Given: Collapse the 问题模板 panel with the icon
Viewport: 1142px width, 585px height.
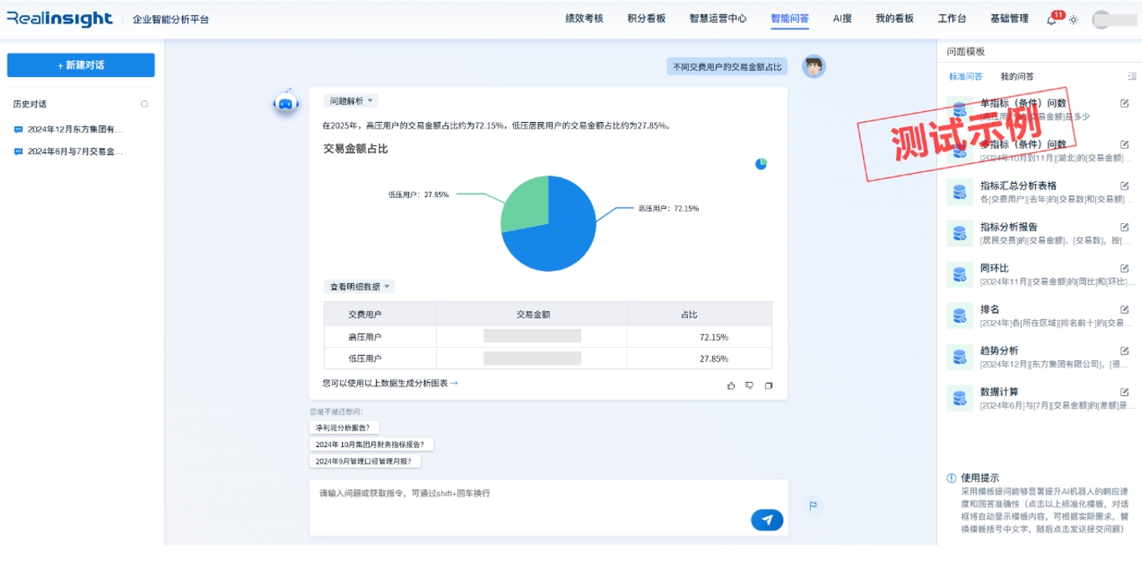Looking at the screenshot, I should tap(1132, 76).
